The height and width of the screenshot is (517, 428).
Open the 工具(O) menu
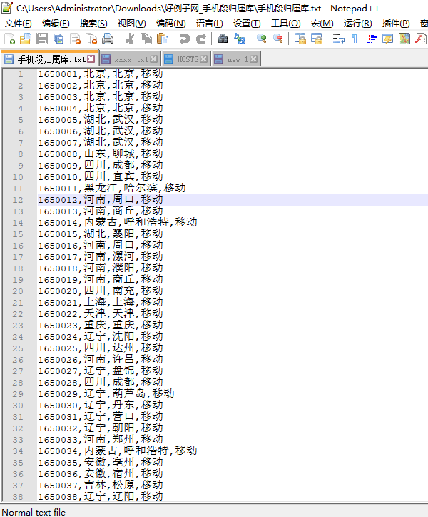285,24
